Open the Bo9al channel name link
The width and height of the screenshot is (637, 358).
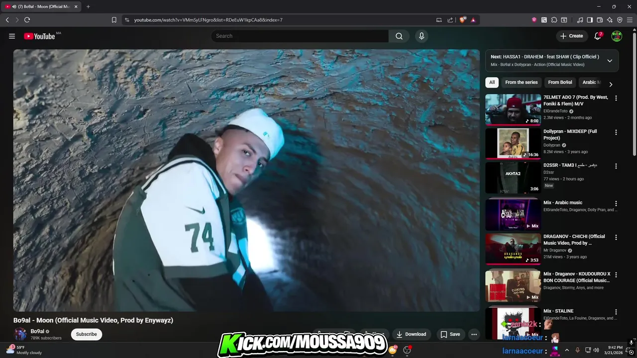tap(37, 331)
